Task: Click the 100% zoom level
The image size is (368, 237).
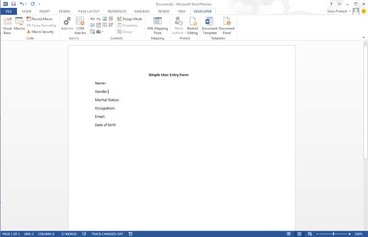Action: pos(358,234)
